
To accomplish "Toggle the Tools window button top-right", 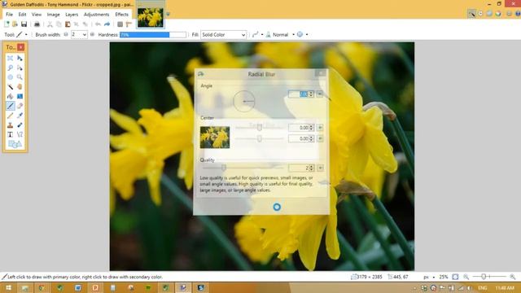I will point(471,14).
